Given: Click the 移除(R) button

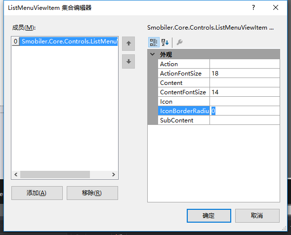Looking at the screenshot, I should [x=92, y=193].
